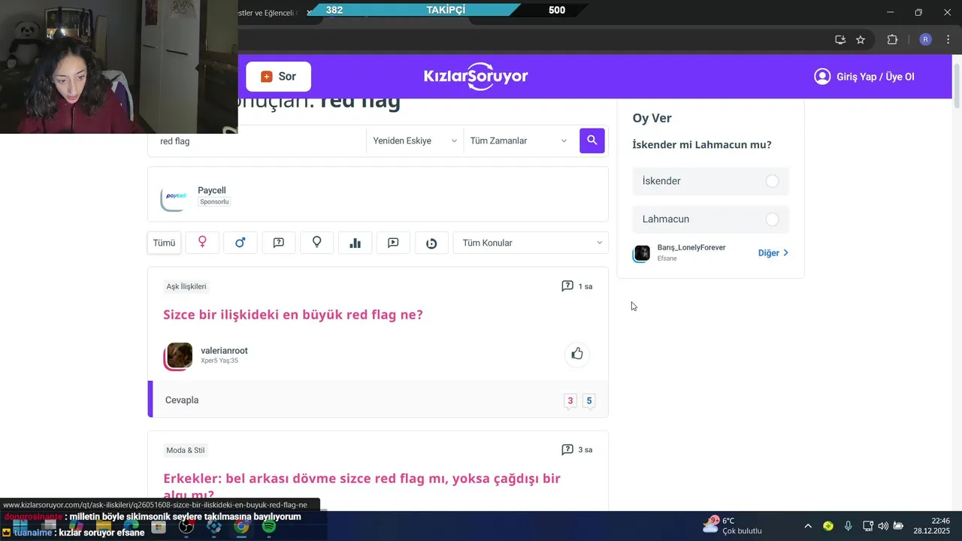Open the volume speaker tray icon

(x=883, y=526)
